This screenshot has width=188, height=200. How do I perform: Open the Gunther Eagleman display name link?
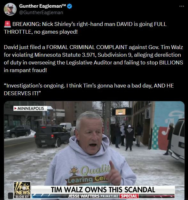click(x=43, y=6)
